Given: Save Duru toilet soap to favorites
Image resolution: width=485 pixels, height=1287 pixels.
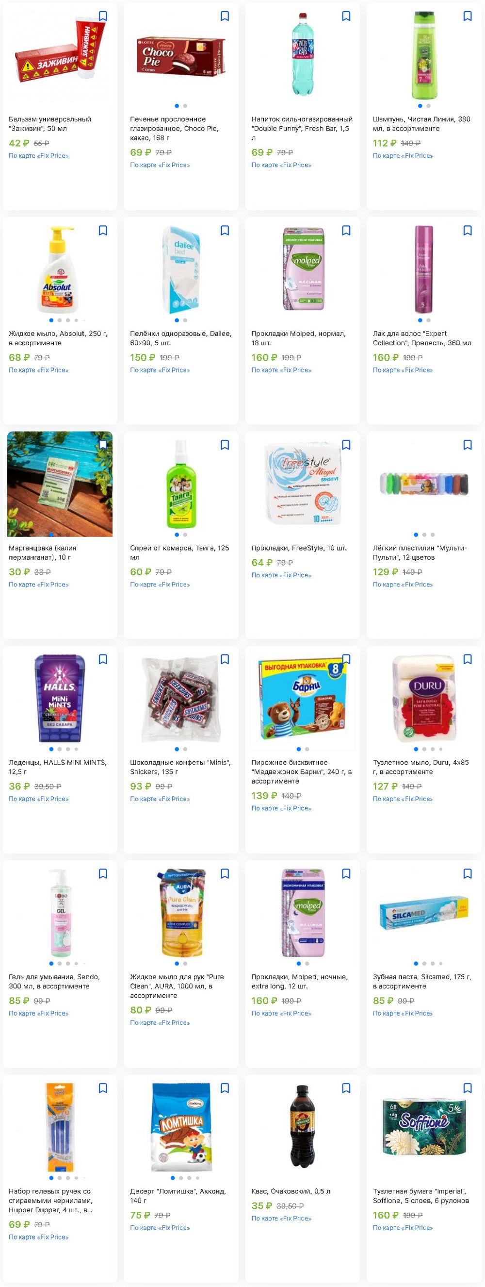Looking at the screenshot, I should tap(468, 659).
